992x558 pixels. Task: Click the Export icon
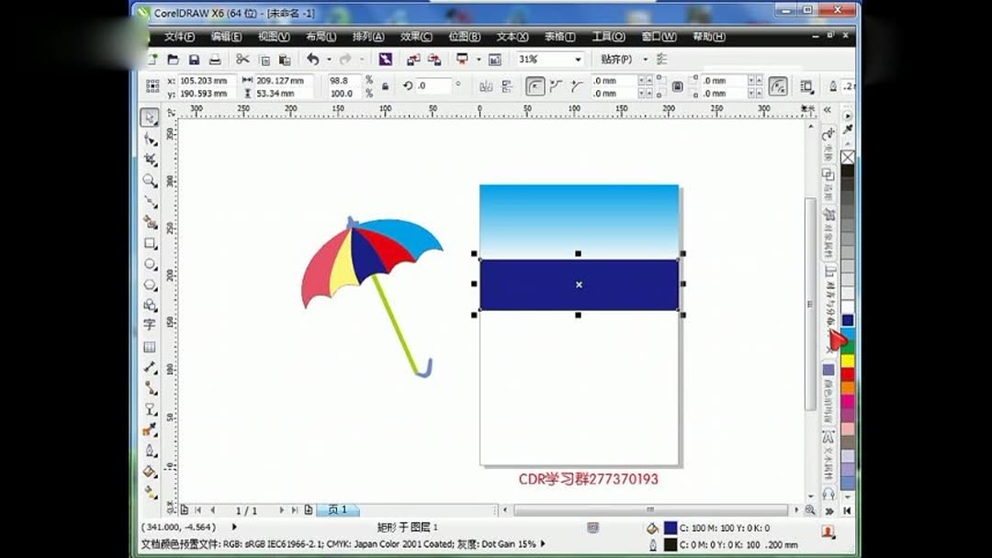(433, 59)
